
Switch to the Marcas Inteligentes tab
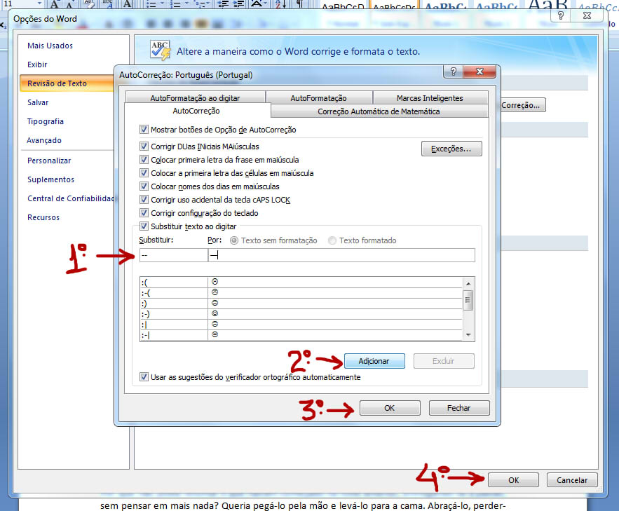(x=430, y=98)
